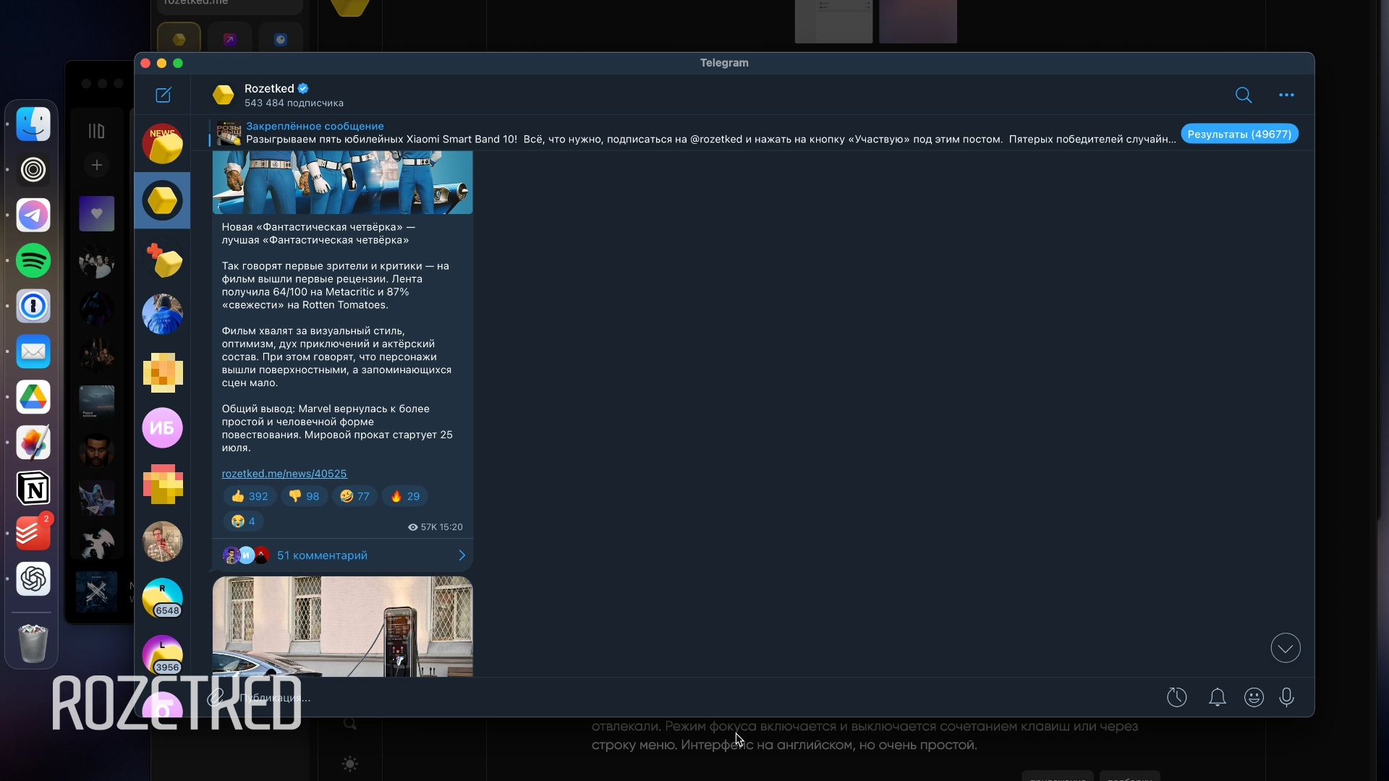Open search in Rozetked channel

(x=1244, y=95)
